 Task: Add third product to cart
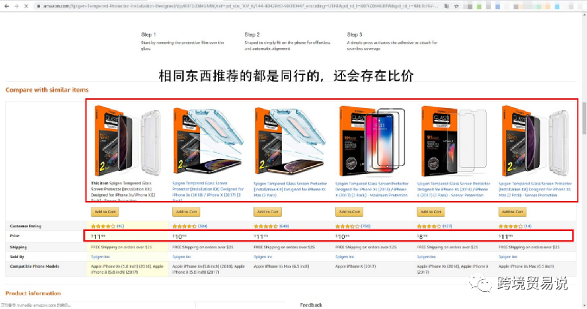(268, 211)
